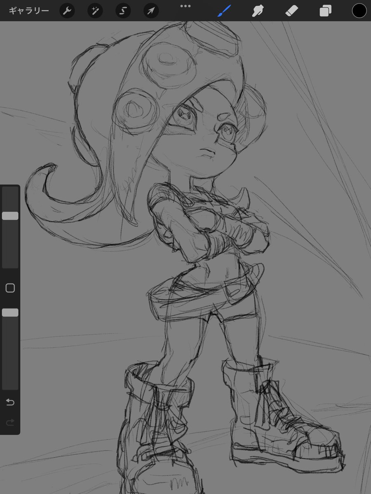Activate the Selection tool
Screen dimensions: 371x494
tap(123, 11)
